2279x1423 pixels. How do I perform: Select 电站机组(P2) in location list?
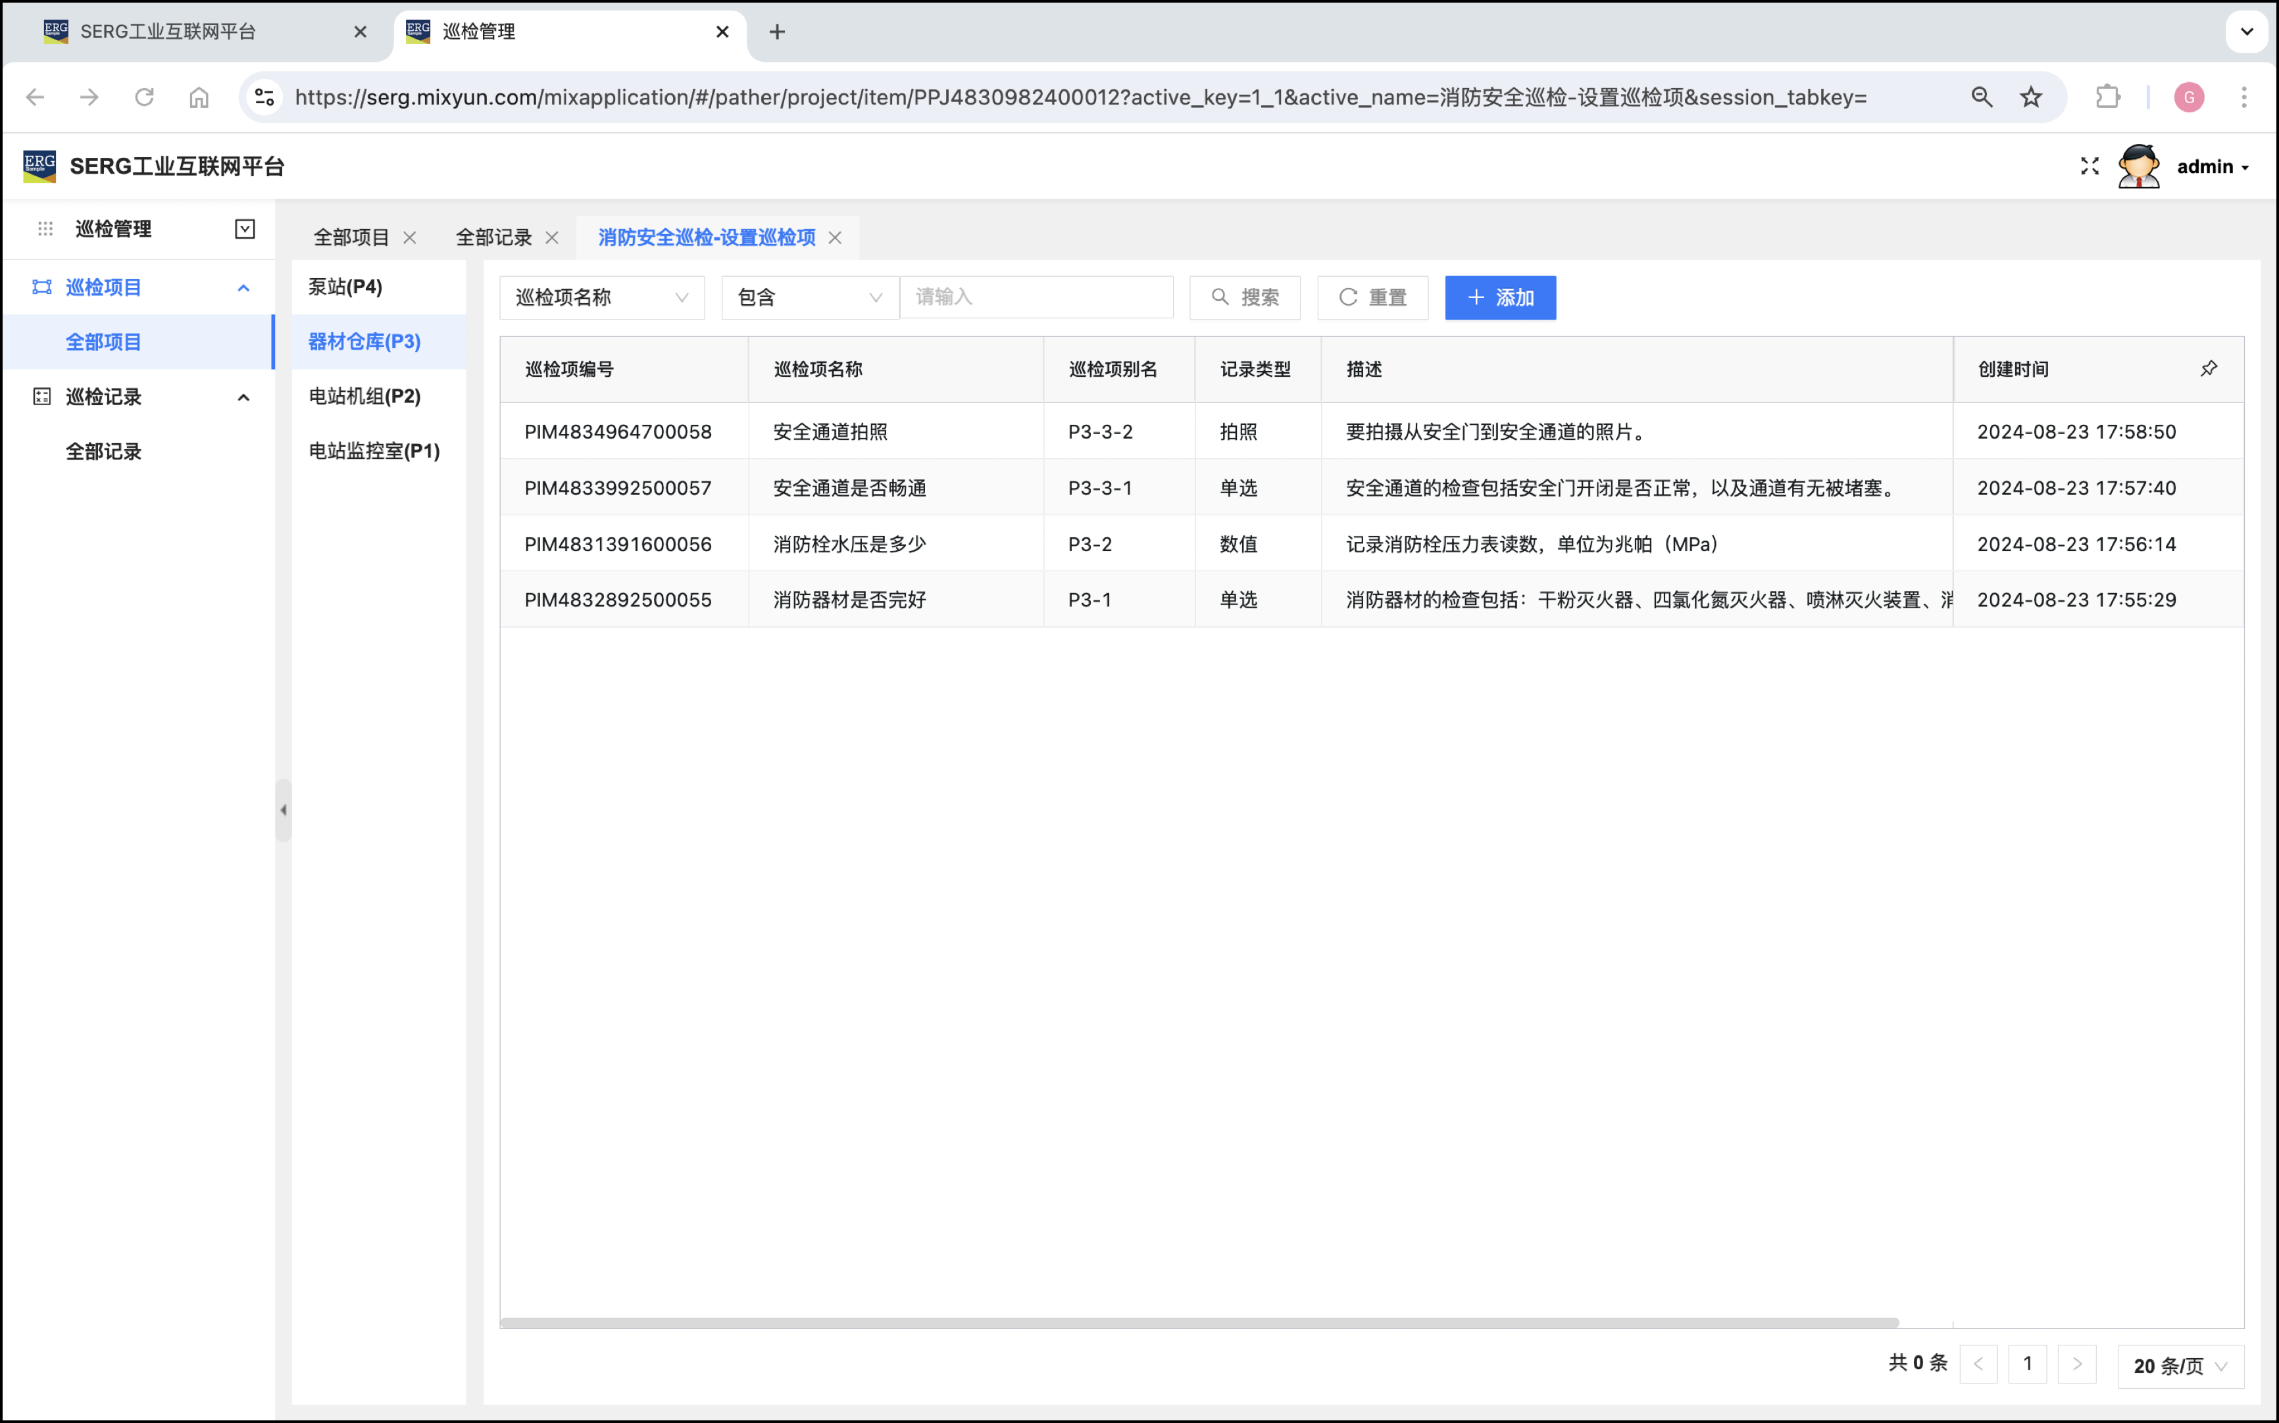(364, 397)
